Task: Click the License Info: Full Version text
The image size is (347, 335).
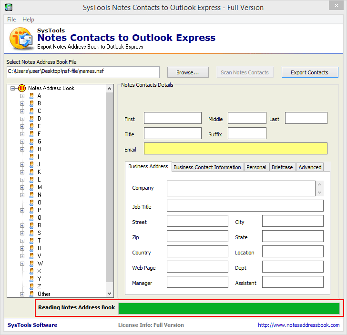Action: click(x=151, y=325)
